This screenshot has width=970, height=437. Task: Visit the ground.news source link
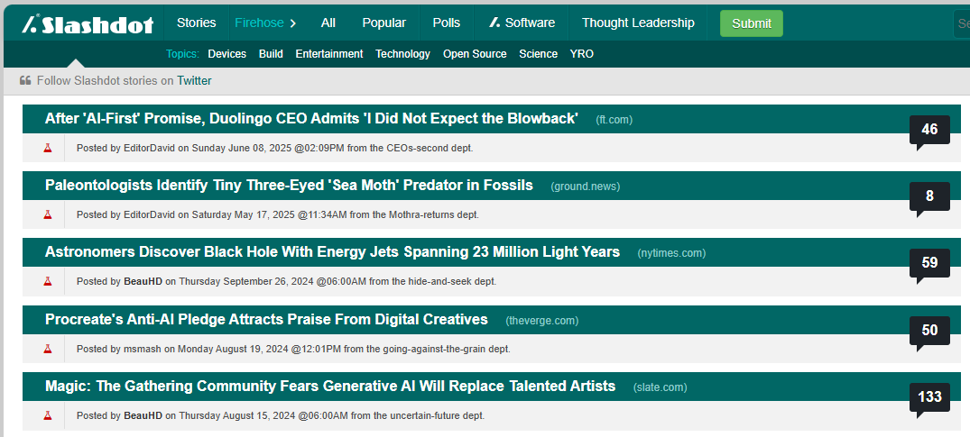coord(586,187)
